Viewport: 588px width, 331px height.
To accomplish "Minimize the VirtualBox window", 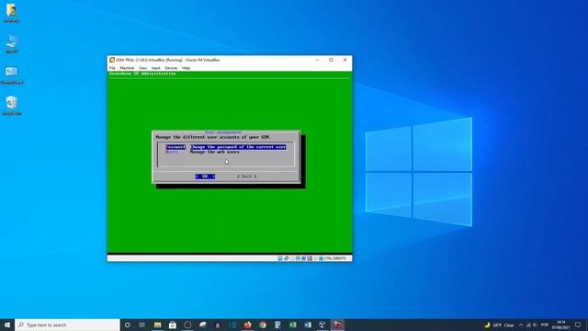I will [x=317, y=60].
